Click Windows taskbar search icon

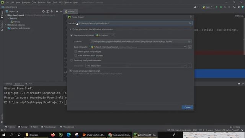(x=11, y=135)
